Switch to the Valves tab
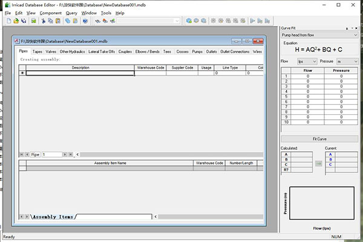This screenshot has width=363, height=242. [51, 52]
